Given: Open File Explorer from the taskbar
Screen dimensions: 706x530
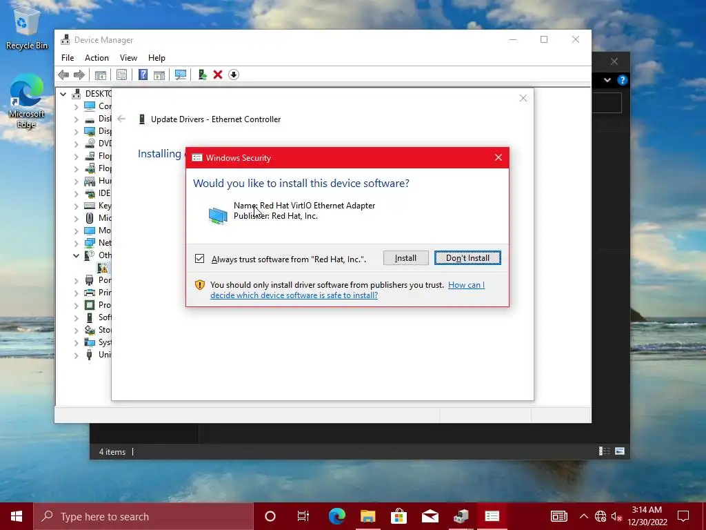Looking at the screenshot, I should [x=368, y=516].
